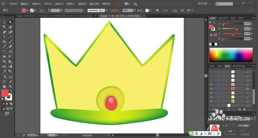Click the large red fill swatch in toolbox
This screenshot has height=138, width=258.
[5, 93]
